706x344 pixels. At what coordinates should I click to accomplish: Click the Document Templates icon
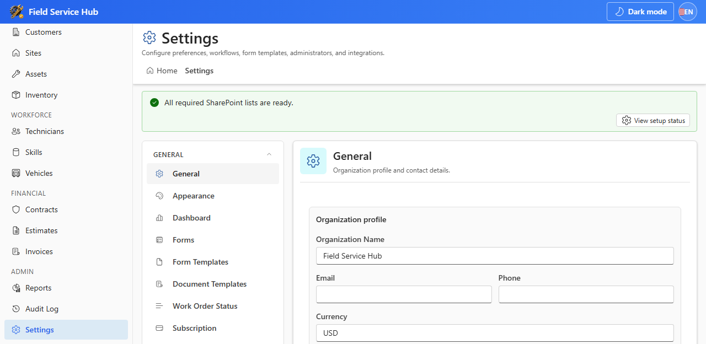point(159,284)
